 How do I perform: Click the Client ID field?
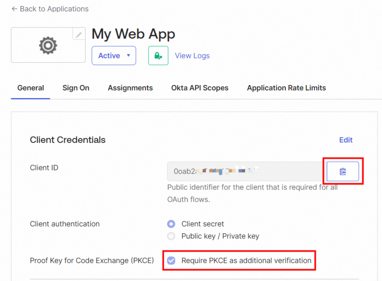(x=247, y=171)
